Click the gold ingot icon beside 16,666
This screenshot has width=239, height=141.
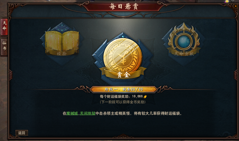[x=145, y=97]
